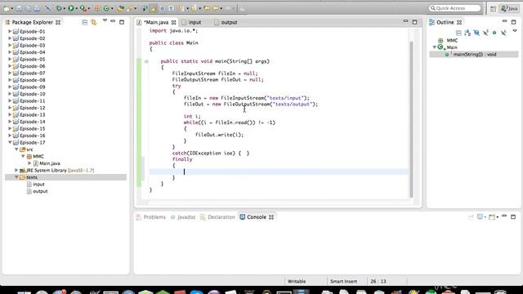This screenshot has height=294, width=523.
Task: Minimize the editor area
Action: point(405,21)
